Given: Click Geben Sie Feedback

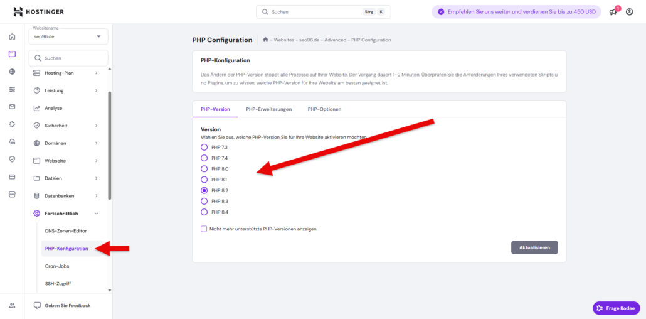Looking at the screenshot, I should click(x=68, y=306).
